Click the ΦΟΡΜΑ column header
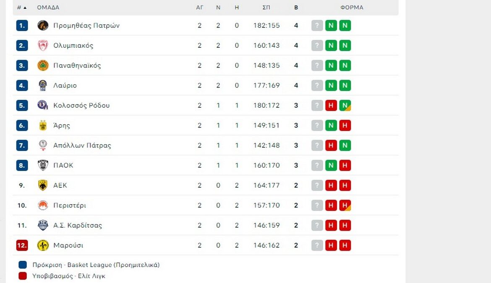Image resolution: width=491 pixels, height=283 pixels. tap(352, 8)
